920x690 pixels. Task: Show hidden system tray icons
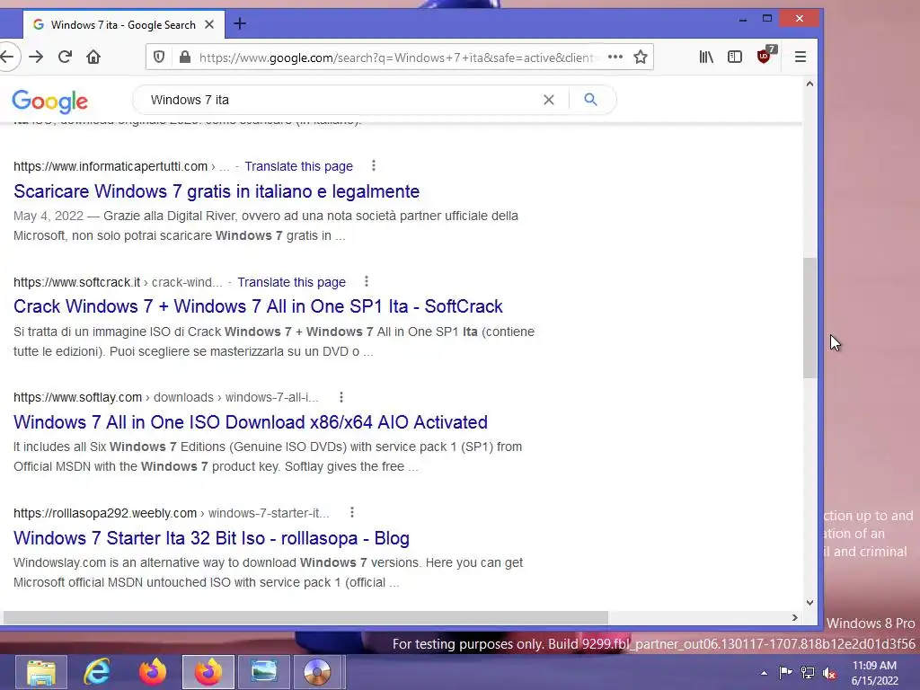tap(764, 673)
